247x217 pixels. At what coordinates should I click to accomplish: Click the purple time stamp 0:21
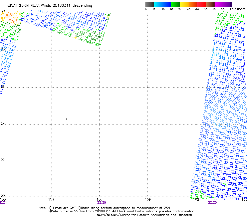tap(3, 203)
